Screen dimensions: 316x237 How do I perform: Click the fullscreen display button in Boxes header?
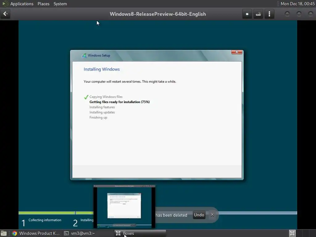point(247,14)
